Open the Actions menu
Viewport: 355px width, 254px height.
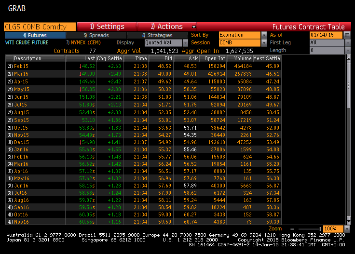[x=166, y=27]
